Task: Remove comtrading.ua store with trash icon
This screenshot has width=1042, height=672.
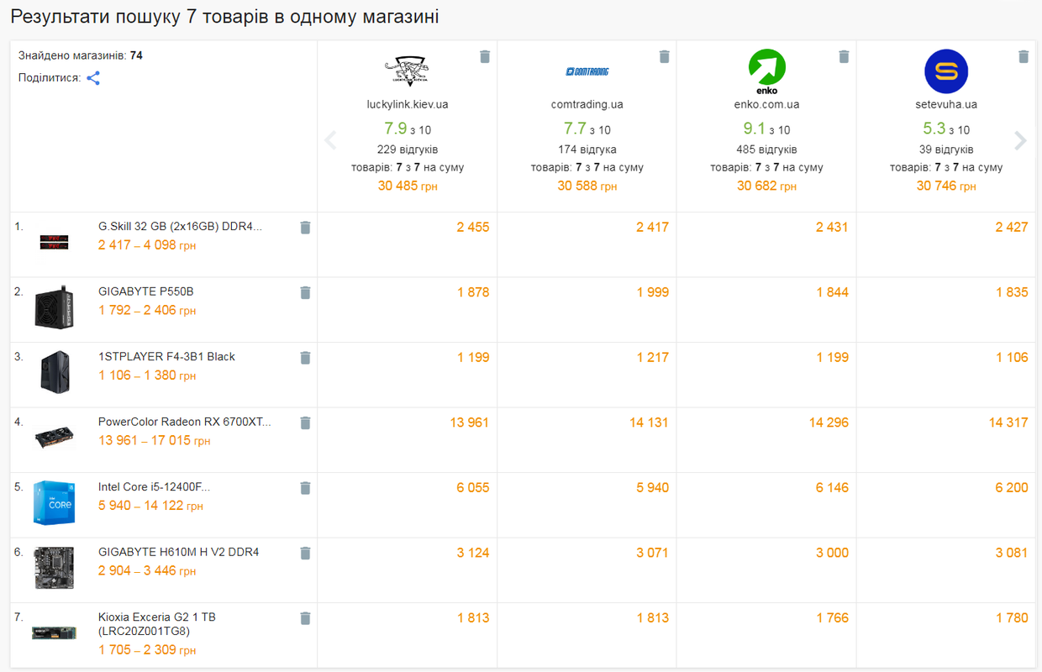Action: point(665,56)
